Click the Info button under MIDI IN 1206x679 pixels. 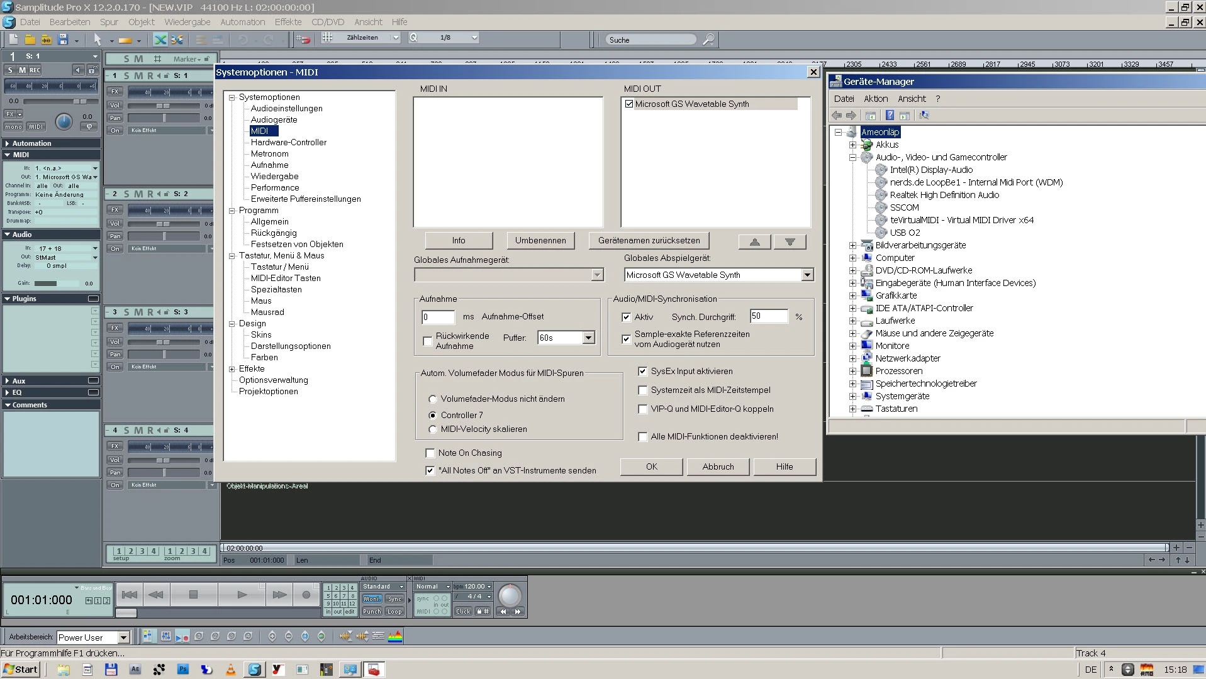459,241
